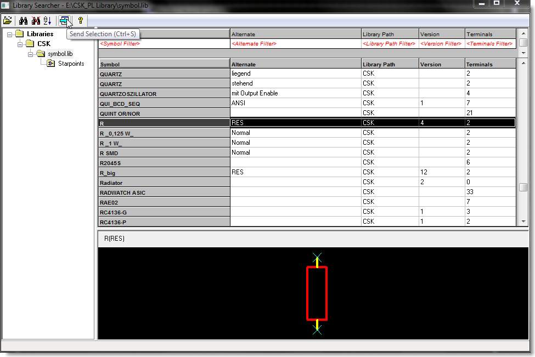Screen dimensions: 535x357
Task: Select the symbol.lib library in the tree
Action: pos(60,54)
